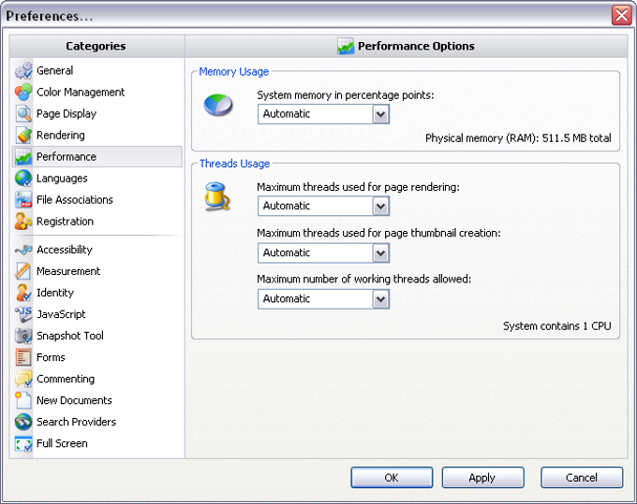Expand page thumbnail creation threads dropdown arrow
Viewport: 637px width, 504px height.
pyautogui.click(x=380, y=253)
